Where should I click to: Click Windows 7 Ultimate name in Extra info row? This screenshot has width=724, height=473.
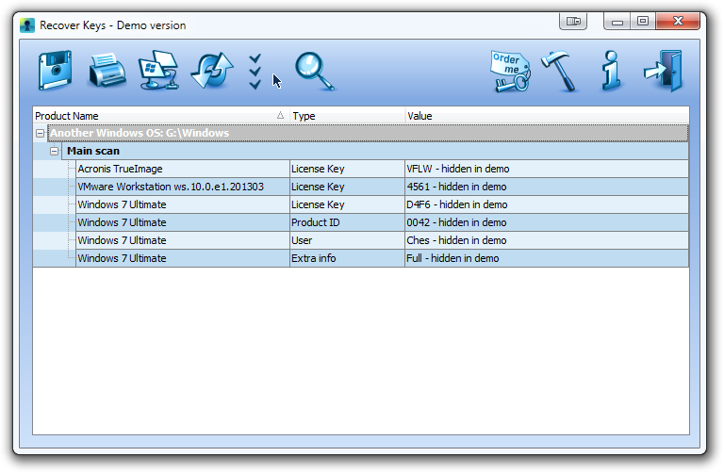pos(122,258)
